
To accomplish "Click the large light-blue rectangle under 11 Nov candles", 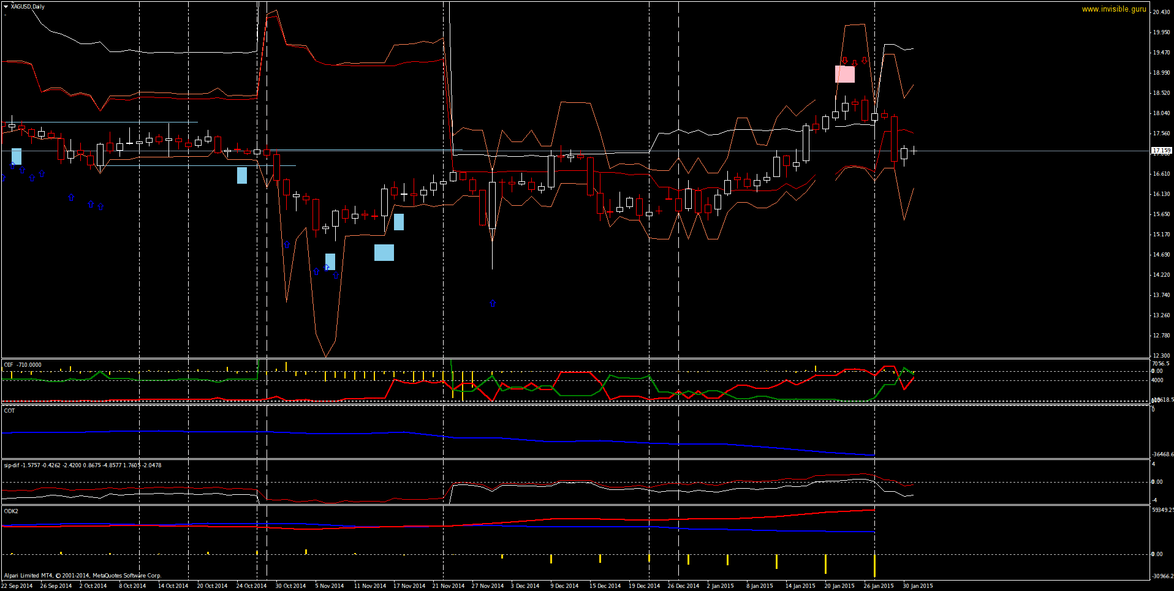I will point(384,252).
